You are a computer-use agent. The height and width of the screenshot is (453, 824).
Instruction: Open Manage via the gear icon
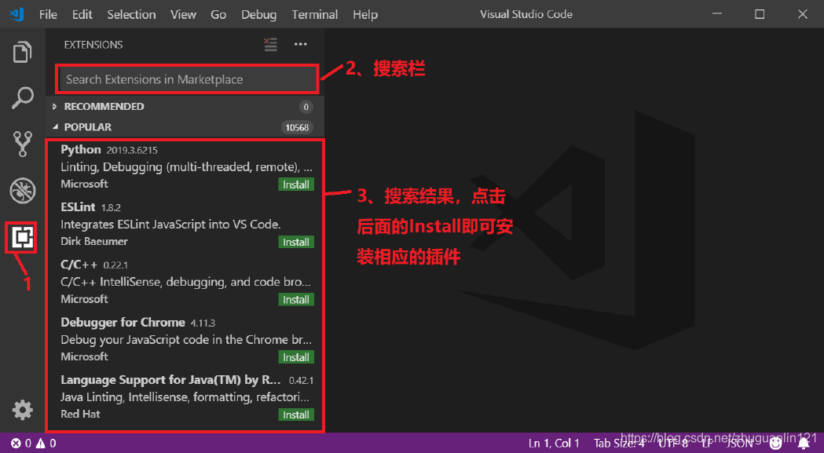[x=21, y=410]
